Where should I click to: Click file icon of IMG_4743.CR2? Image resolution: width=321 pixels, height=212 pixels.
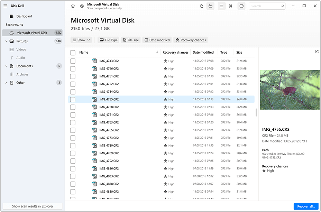click(94, 61)
